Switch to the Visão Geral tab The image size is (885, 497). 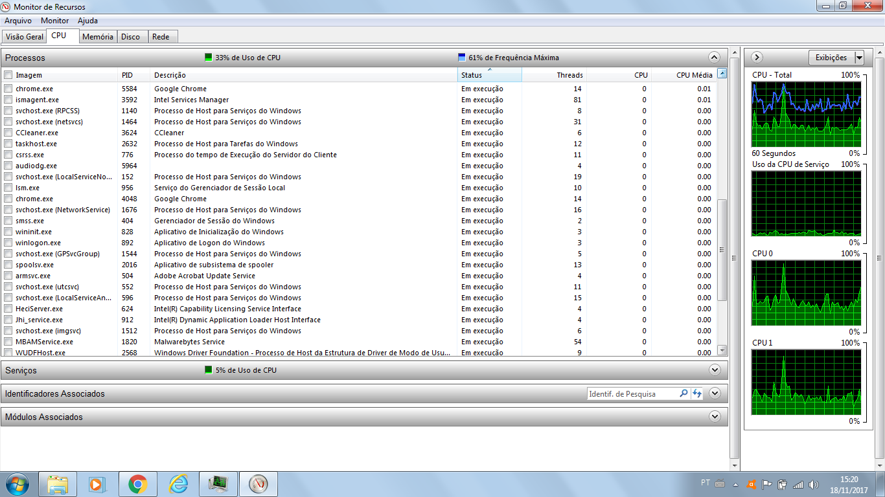point(25,37)
